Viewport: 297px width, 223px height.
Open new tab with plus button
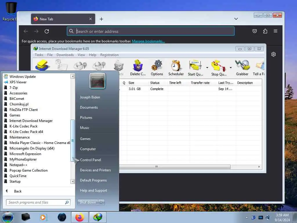pyautogui.click(x=101, y=19)
